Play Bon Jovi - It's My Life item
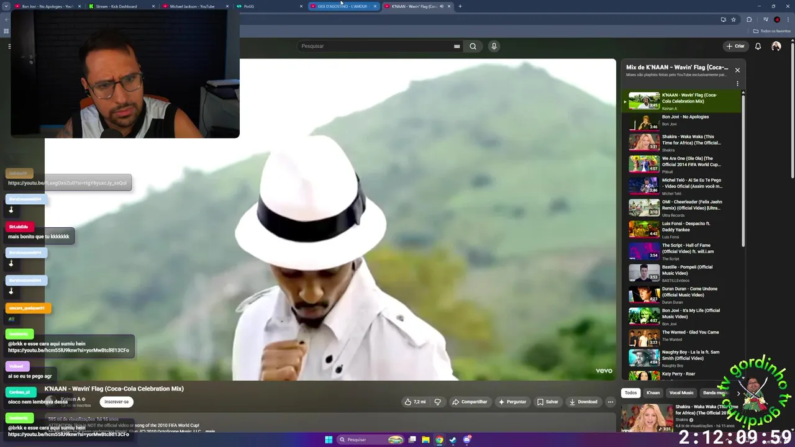The height and width of the screenshot is (447, 795). point(680,317)
